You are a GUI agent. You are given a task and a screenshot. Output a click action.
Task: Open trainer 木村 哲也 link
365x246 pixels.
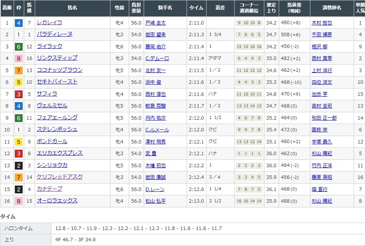tap(322, 23)
